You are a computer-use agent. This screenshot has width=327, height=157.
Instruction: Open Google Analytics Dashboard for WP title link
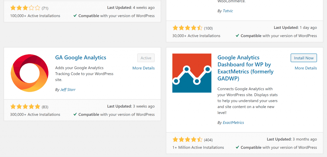click(246, 68)
